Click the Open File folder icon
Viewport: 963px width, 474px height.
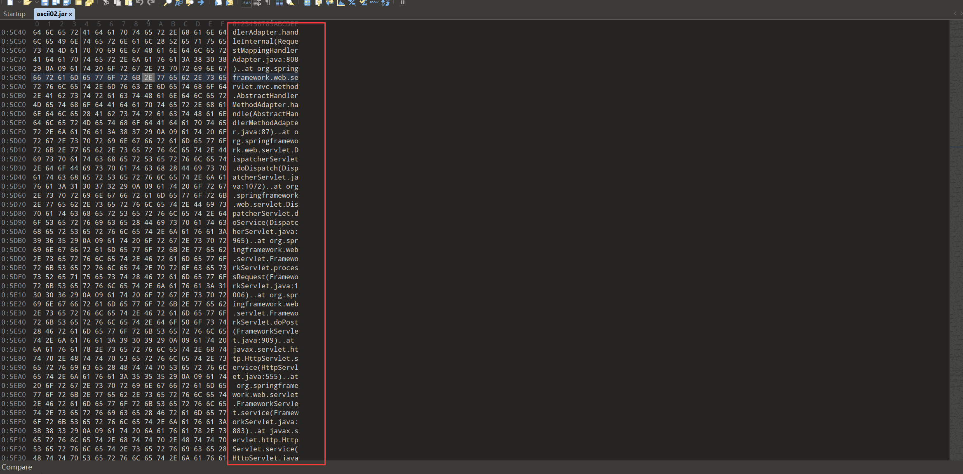28,2
